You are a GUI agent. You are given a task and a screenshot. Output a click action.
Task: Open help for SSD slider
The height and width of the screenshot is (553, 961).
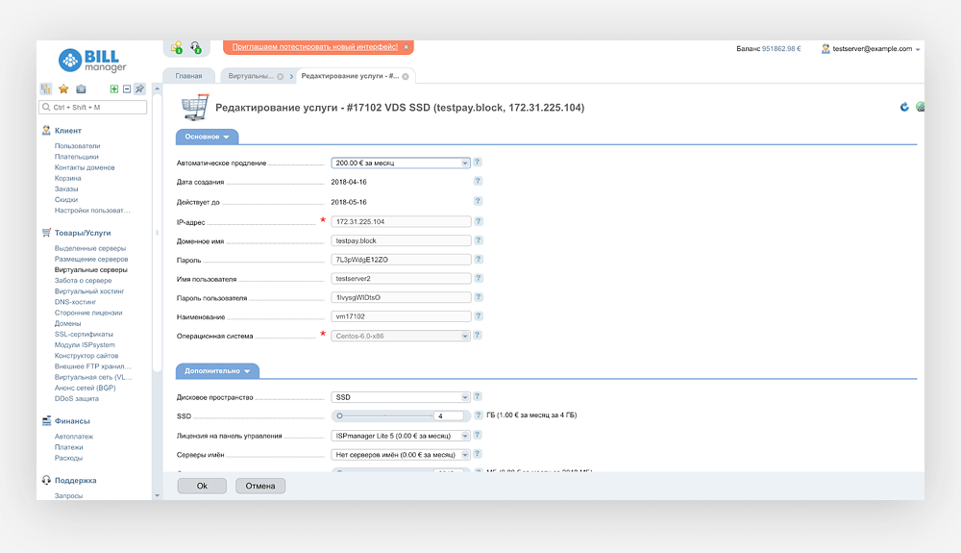point(478,415)
